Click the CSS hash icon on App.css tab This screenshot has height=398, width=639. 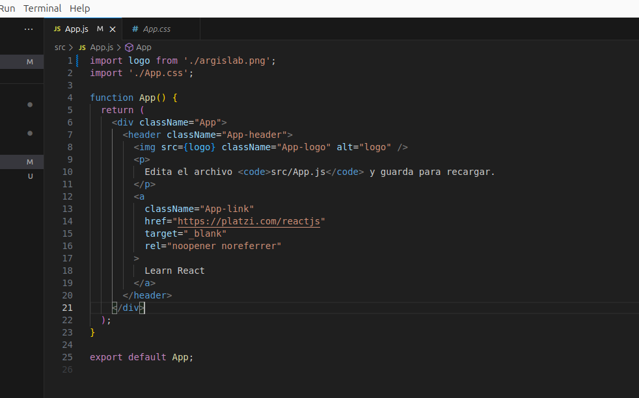coord(135,29)
